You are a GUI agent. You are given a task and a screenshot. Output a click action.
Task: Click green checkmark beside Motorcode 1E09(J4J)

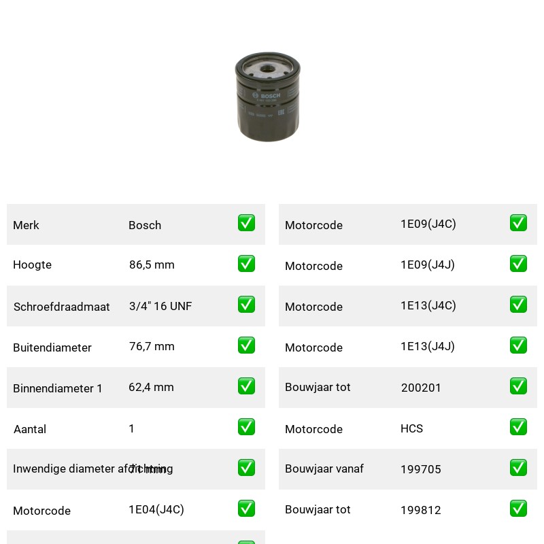[518, 264]
